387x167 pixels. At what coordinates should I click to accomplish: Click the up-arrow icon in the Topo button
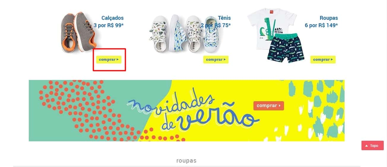(367, 146)
